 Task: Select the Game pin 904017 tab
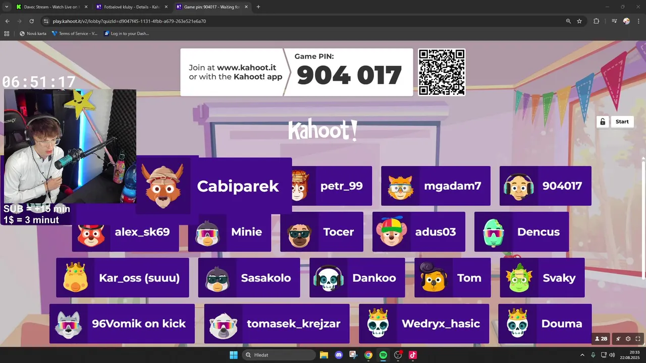[212, 7]
